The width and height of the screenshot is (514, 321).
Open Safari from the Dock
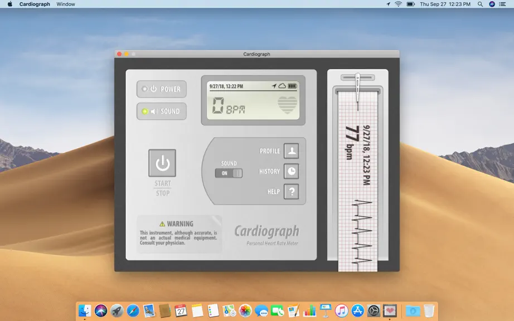[x=133, y=310]
